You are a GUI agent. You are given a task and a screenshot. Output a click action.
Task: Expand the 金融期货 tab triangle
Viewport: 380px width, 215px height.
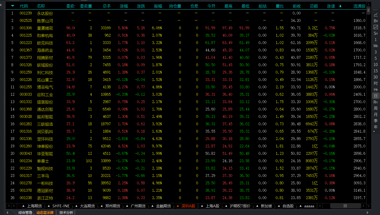point(152,206)
